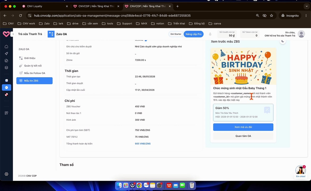
Task: Click the 605 VNĐ/ZNS total value
Action: coord(143,144)
